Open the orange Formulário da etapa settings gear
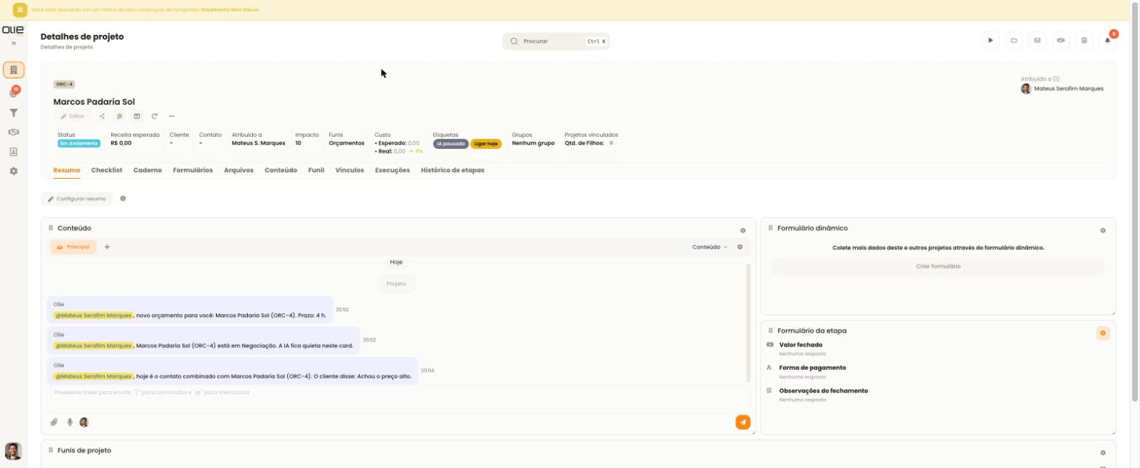 1103,333
